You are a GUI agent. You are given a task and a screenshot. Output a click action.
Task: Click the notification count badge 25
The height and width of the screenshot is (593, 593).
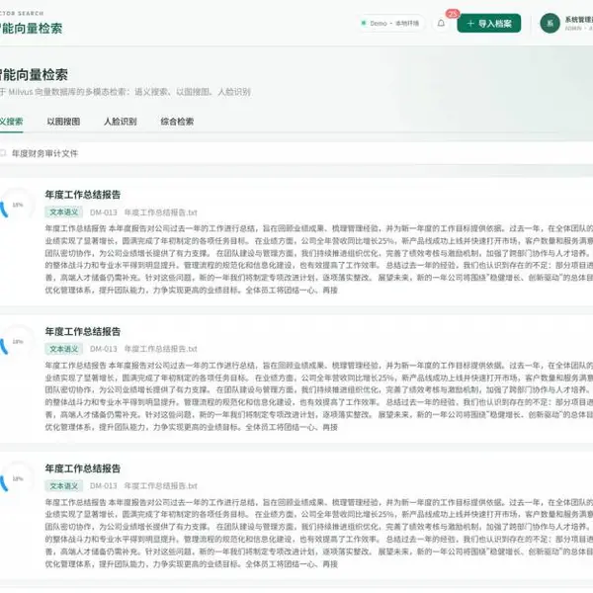pos(453,14)
